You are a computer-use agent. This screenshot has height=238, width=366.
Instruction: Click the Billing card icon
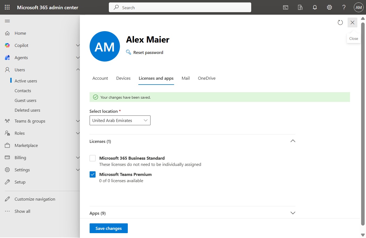(x=8, y=157)
